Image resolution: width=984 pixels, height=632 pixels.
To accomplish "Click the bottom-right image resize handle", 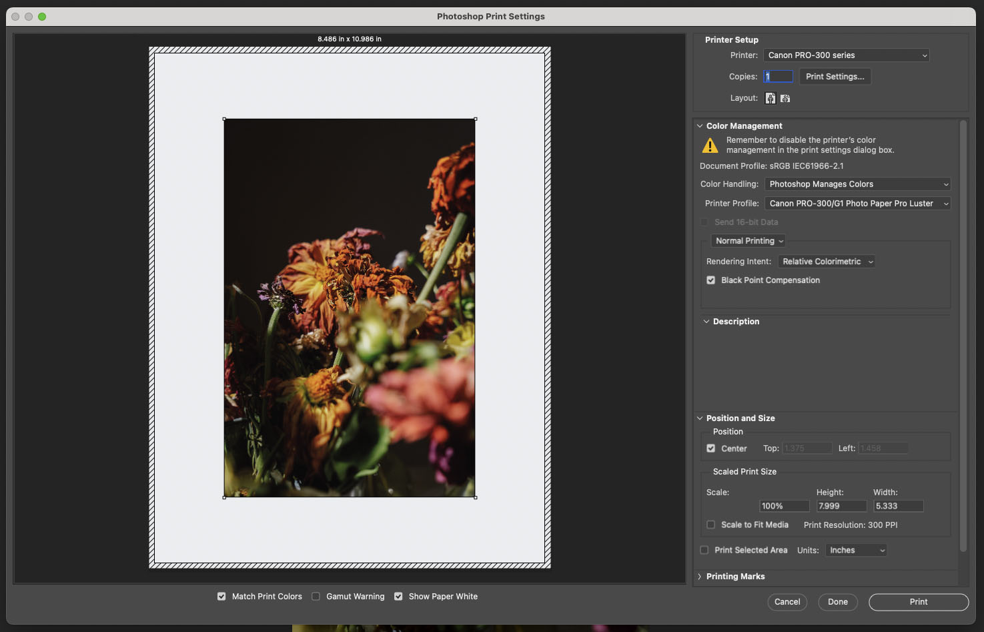I will pyautogui.click(x=476, y=497).
